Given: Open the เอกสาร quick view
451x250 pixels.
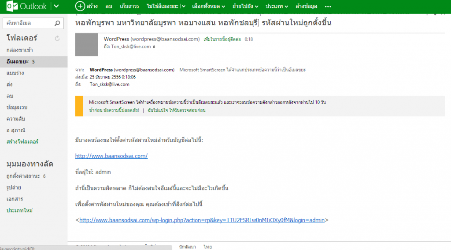Looking at the screenshot, I should click(x=15, y=199).
